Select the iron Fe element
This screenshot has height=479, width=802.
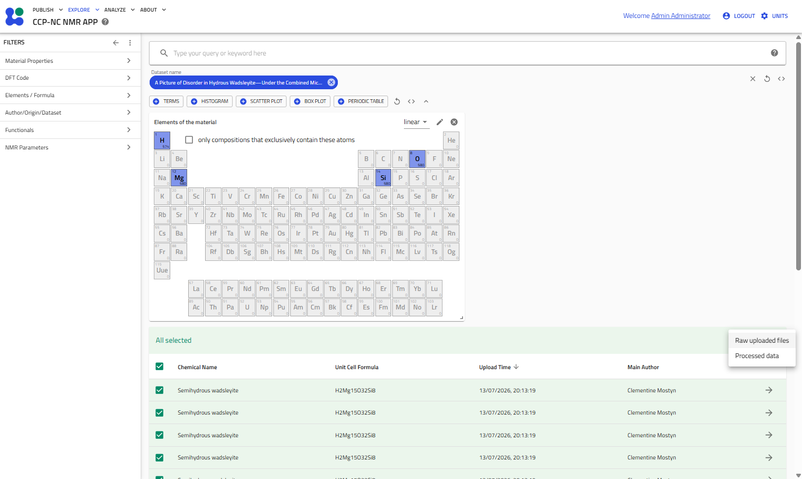pyautogui.click(x=281, y=196)
